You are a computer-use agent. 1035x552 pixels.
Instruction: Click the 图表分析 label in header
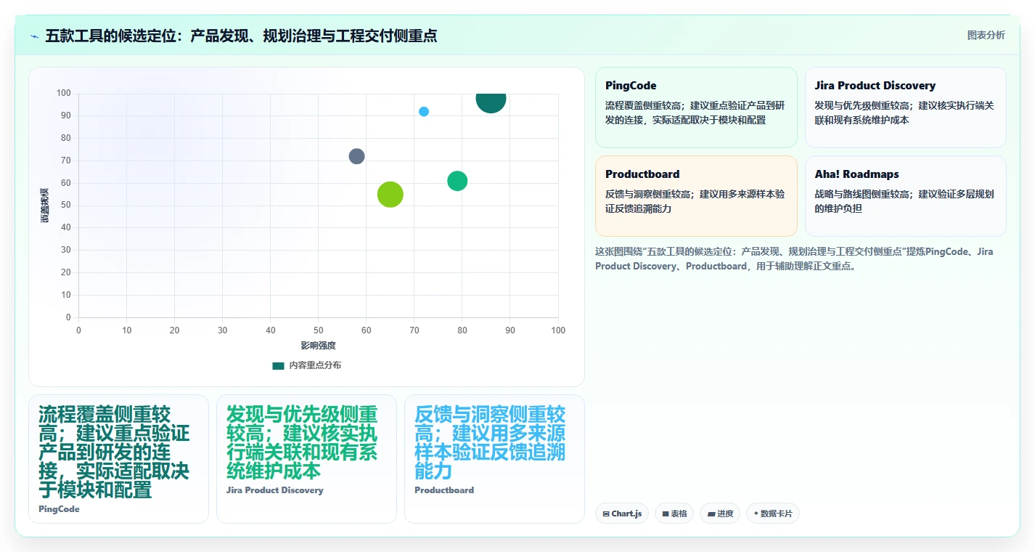[986, 35]
